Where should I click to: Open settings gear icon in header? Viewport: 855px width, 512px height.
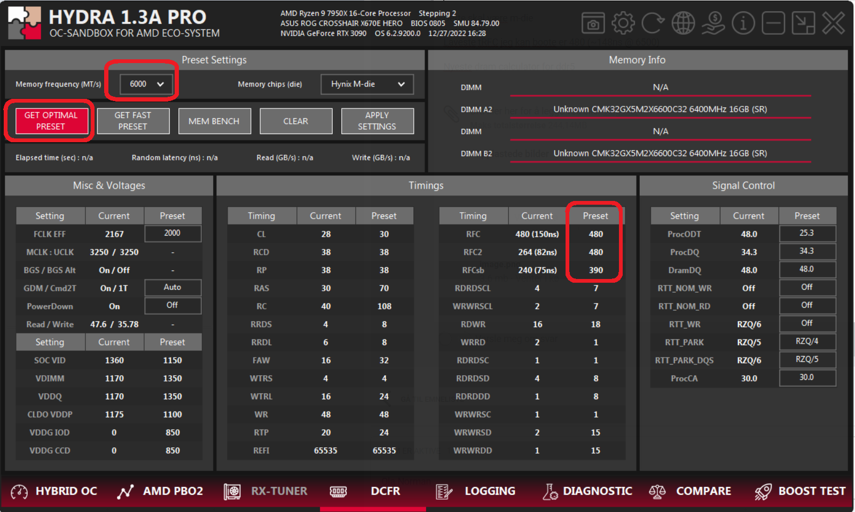(x=623, y=24)
